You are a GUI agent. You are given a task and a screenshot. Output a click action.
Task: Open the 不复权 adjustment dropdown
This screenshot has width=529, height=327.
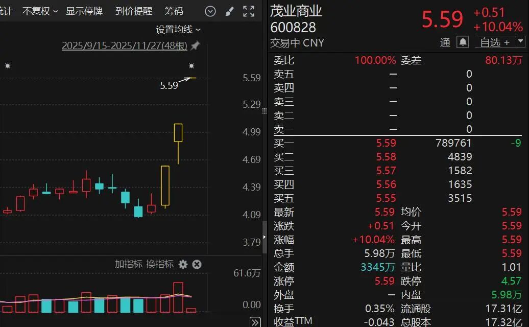[39, 11]
